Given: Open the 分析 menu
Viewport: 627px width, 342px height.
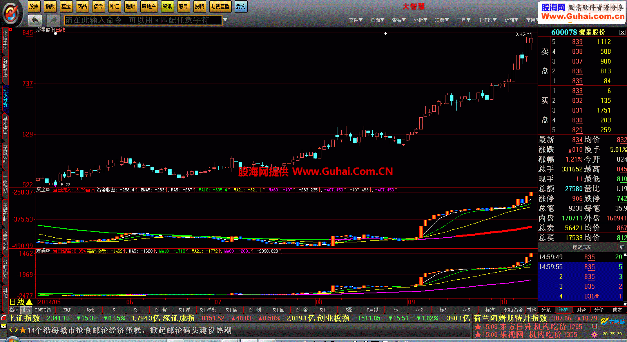Looking at the screenshot, I should point(420,20).
